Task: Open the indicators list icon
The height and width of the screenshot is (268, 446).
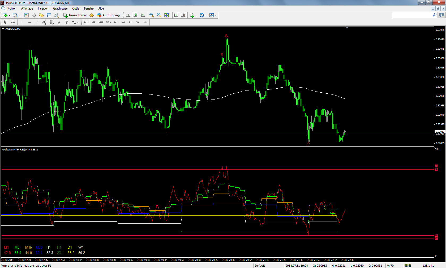Action: pos(192,15)
